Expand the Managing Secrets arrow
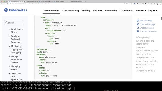 pos(9,66)
